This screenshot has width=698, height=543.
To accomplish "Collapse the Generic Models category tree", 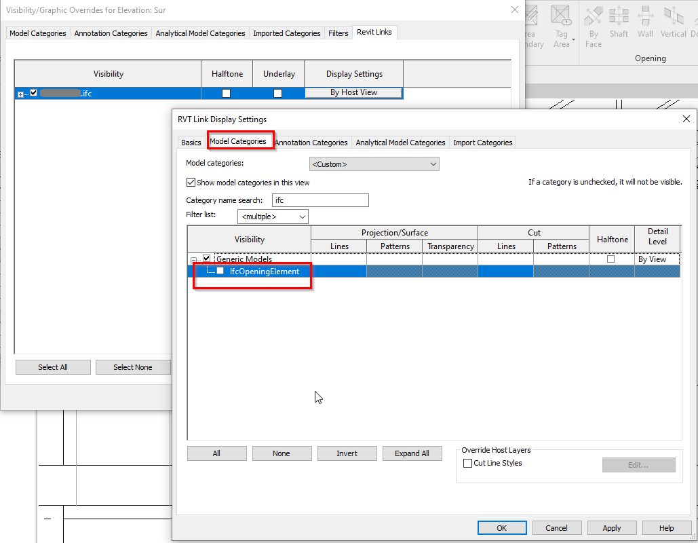I will [x=194, y=259].
